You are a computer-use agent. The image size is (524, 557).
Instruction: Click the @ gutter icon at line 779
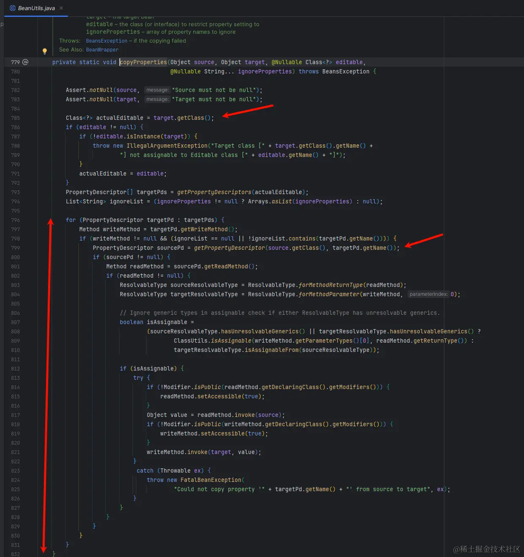25,62
